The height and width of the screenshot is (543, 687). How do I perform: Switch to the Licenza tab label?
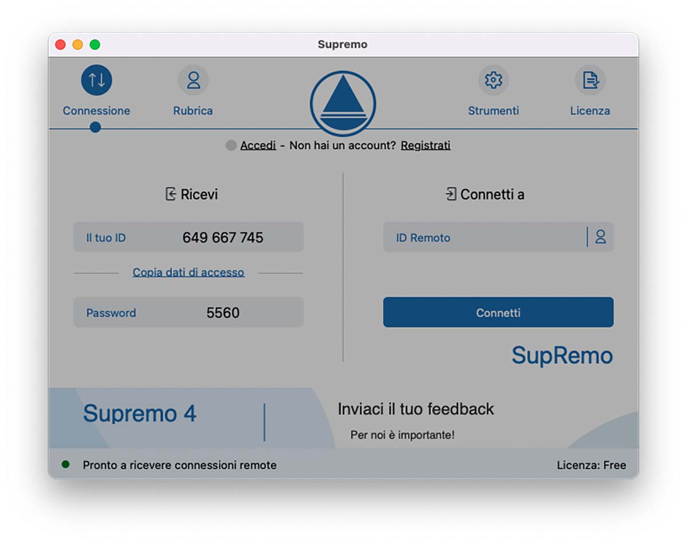[590, 111]
